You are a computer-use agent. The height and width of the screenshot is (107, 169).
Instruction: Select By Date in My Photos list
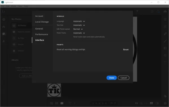point(22,38)
